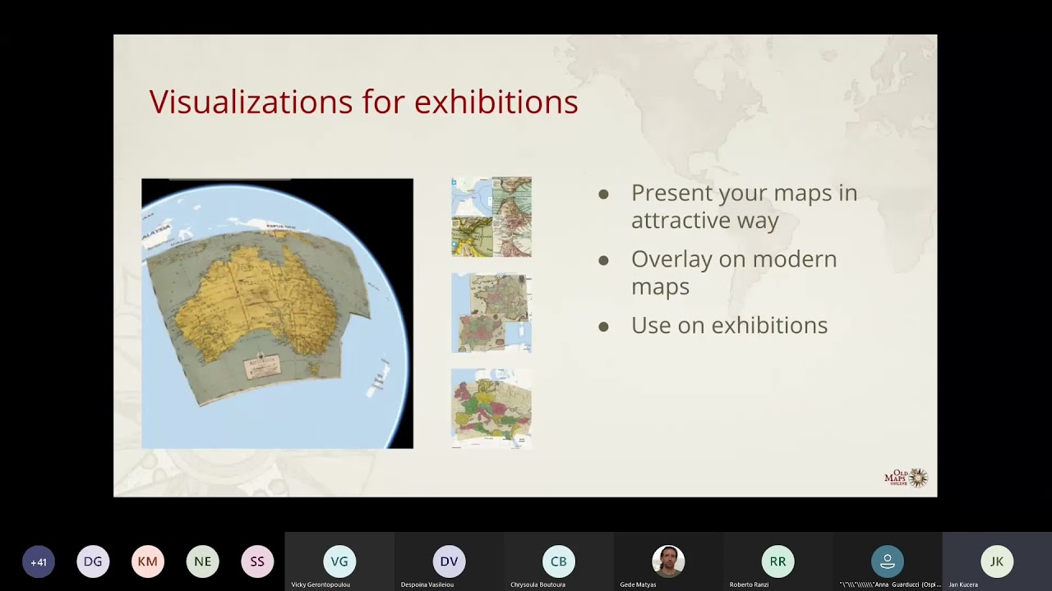This screenshot has width=1052, height=591.
Task: Open the middle France map thumbnail
Action: tap(491, 313)
